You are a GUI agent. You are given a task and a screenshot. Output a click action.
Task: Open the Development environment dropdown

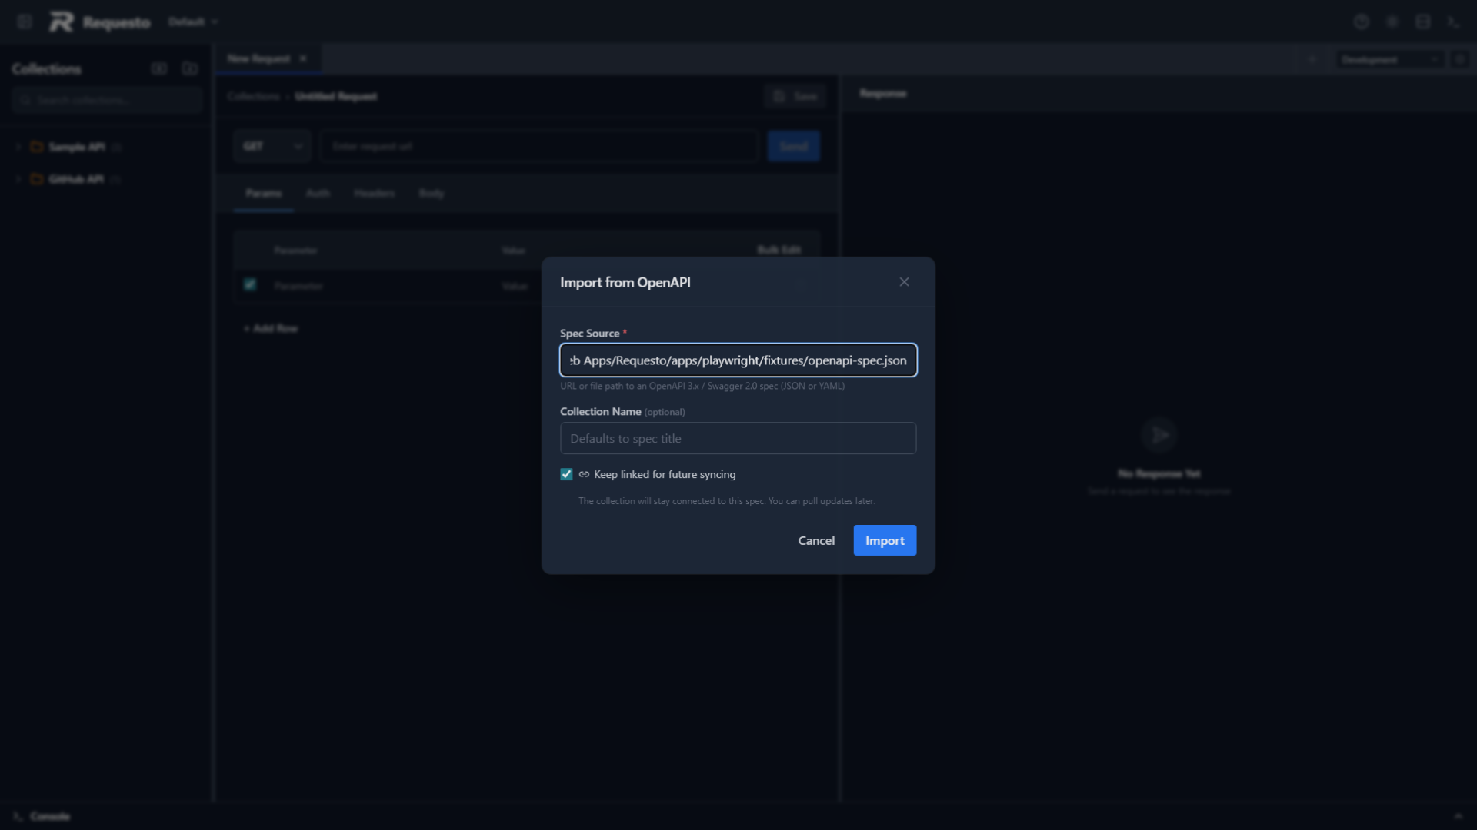click(1389, 59)
